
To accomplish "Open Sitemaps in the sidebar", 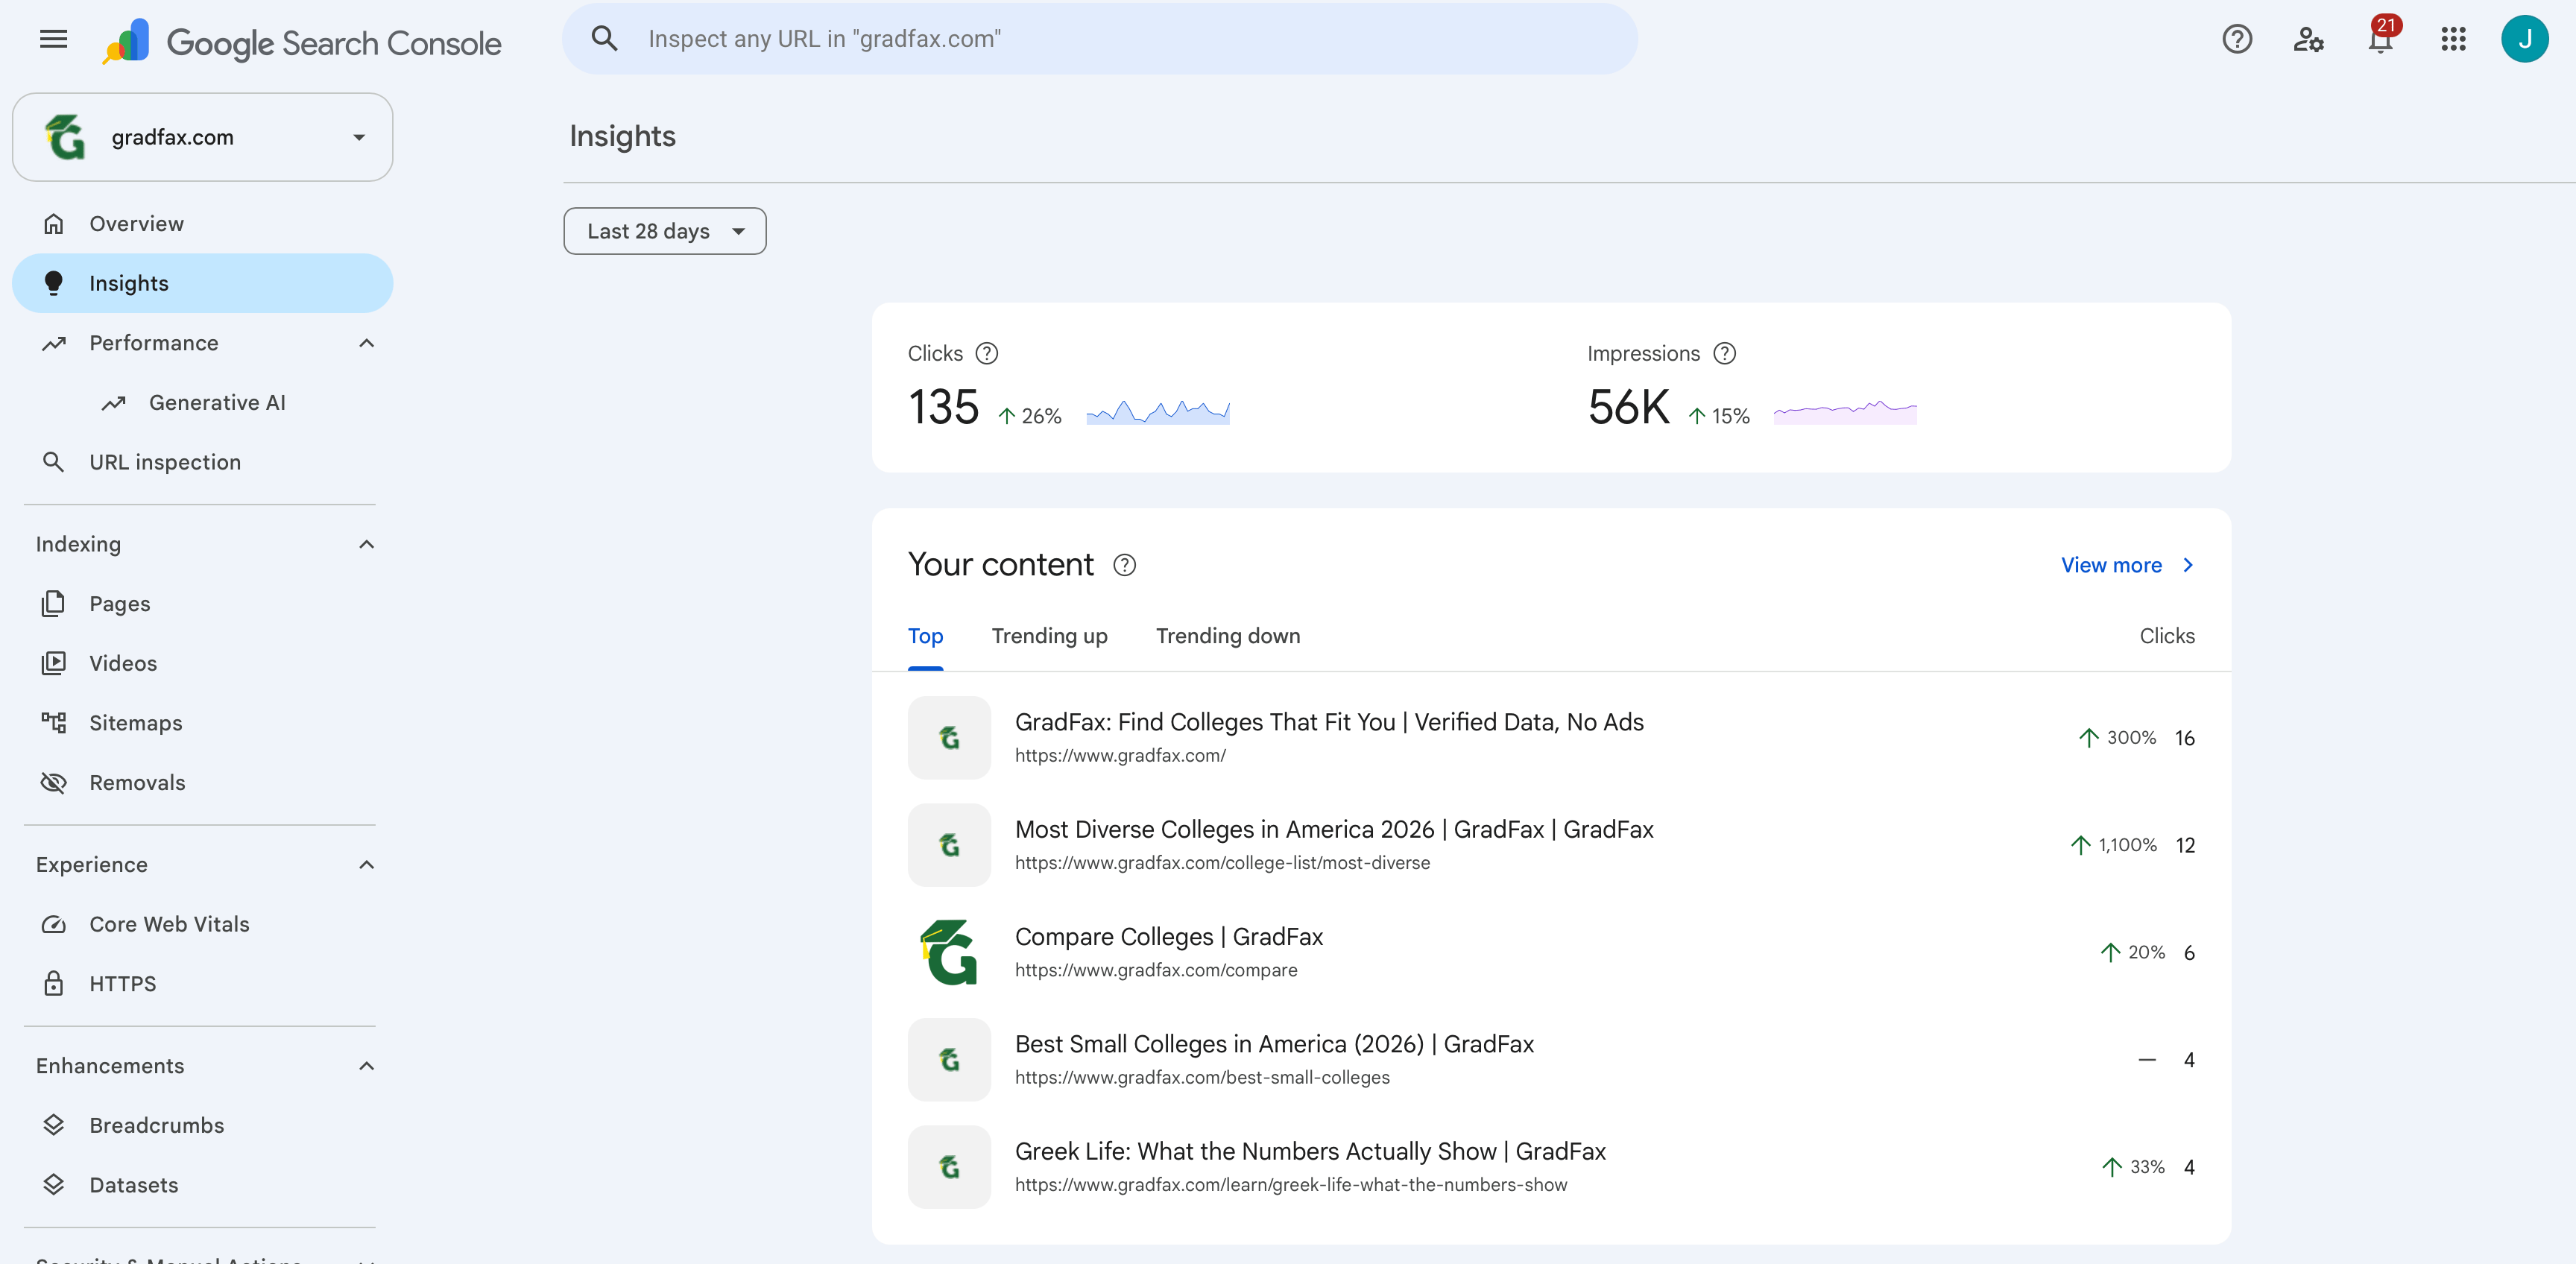I will tap(202, 723).
